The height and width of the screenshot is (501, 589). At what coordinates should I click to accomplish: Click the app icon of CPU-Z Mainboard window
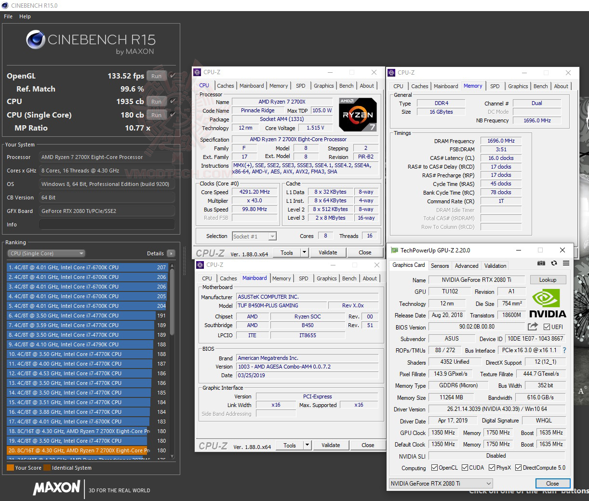click(x=200, y=265)
